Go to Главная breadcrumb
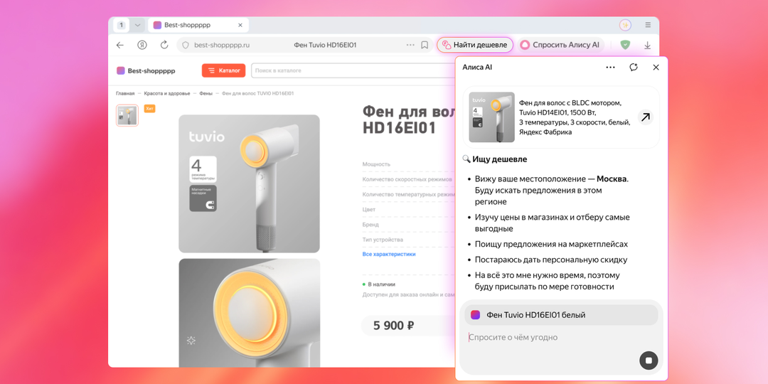Viewport: 768px width, 384px height. click(x=125, y=93)
